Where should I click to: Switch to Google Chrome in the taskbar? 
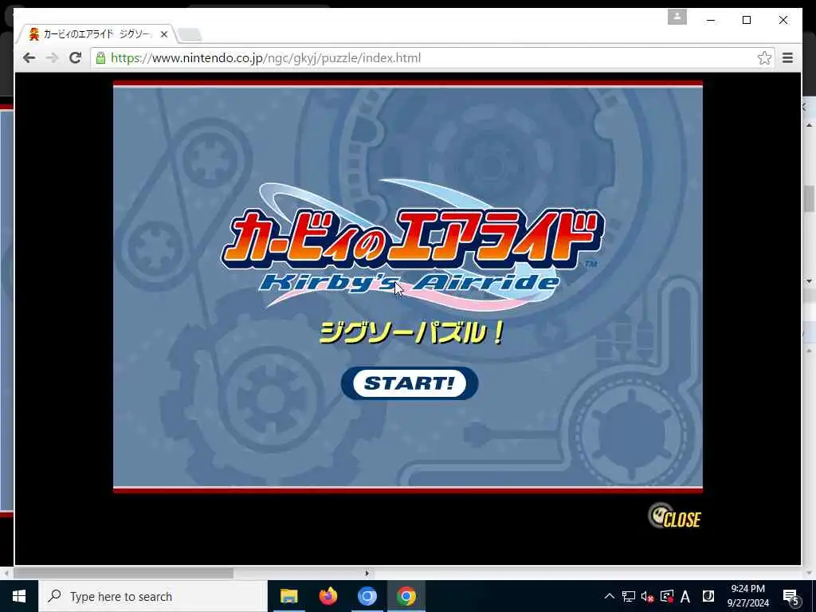[406, 596]
